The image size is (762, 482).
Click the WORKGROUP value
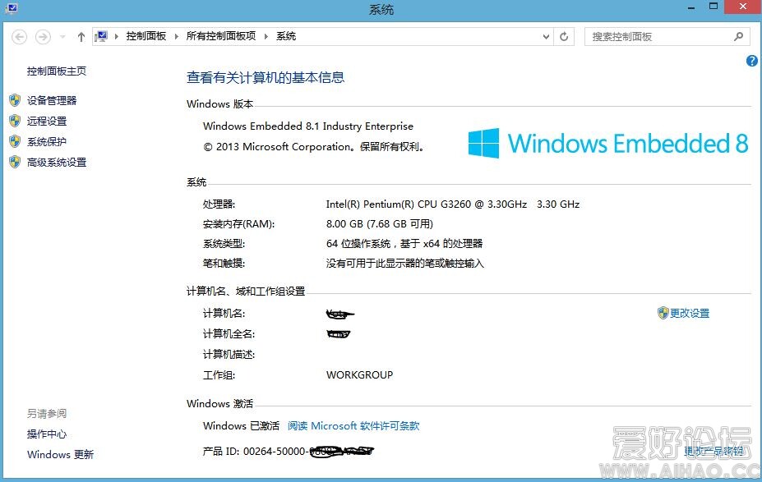[x=359, y=375]
